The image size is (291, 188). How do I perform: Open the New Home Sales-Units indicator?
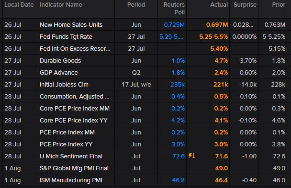point(71,25)
